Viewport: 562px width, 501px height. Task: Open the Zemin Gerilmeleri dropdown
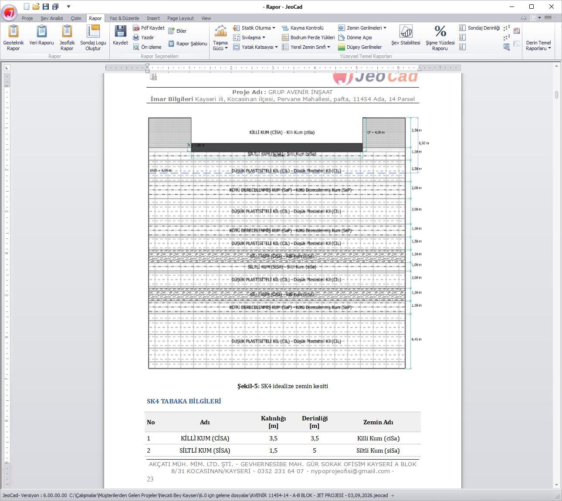coord(362,28)
